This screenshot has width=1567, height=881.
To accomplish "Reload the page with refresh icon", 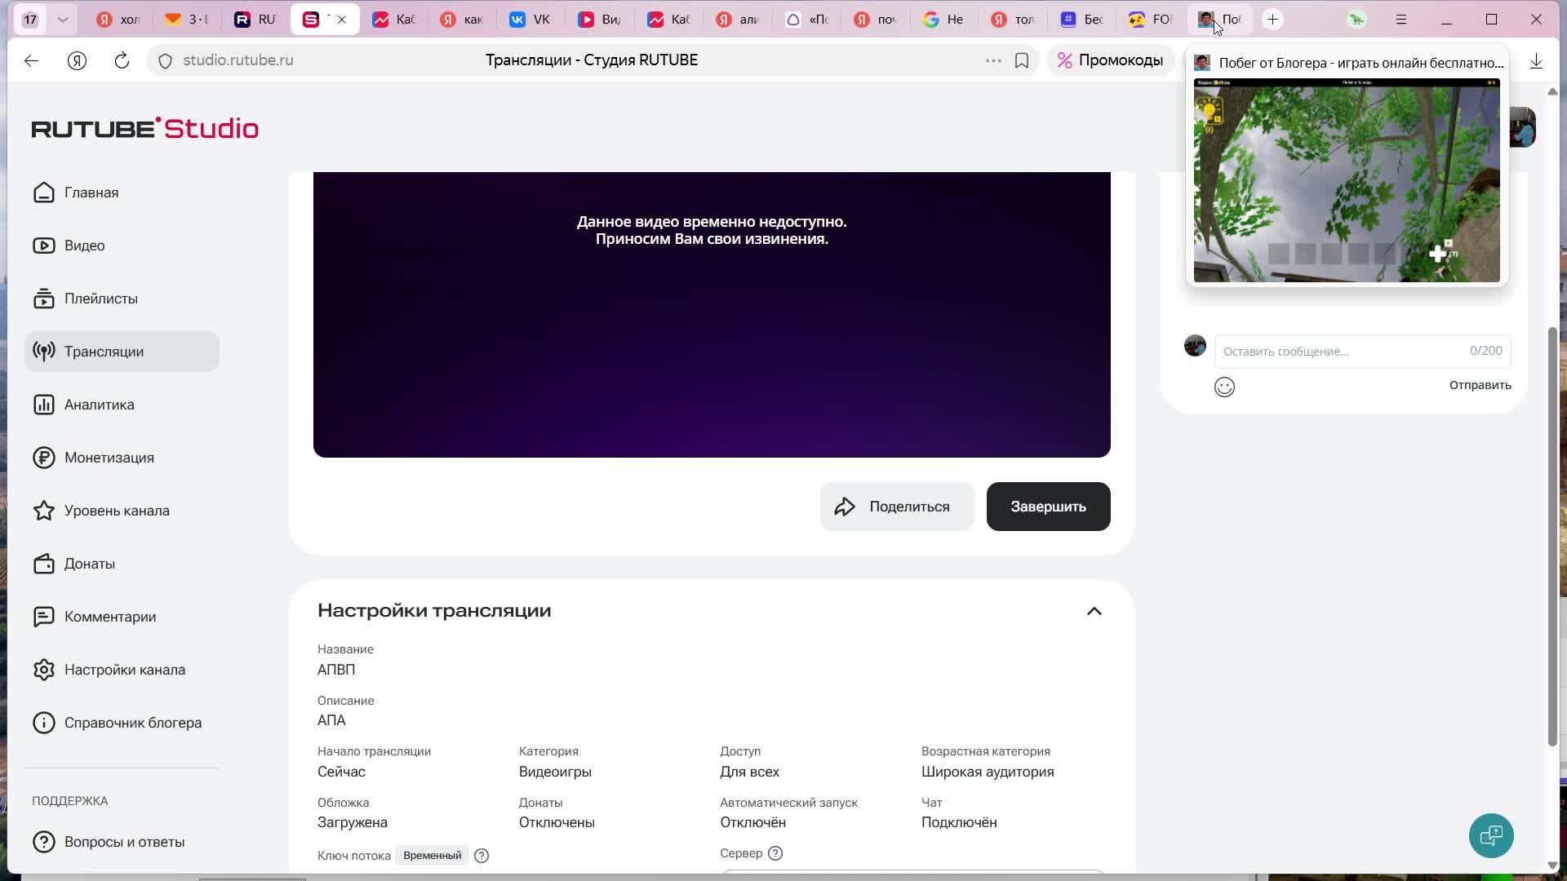I will click(x=122, y=60).
